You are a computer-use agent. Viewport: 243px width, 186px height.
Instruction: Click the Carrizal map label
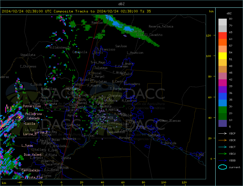click(x=88, y=136)
